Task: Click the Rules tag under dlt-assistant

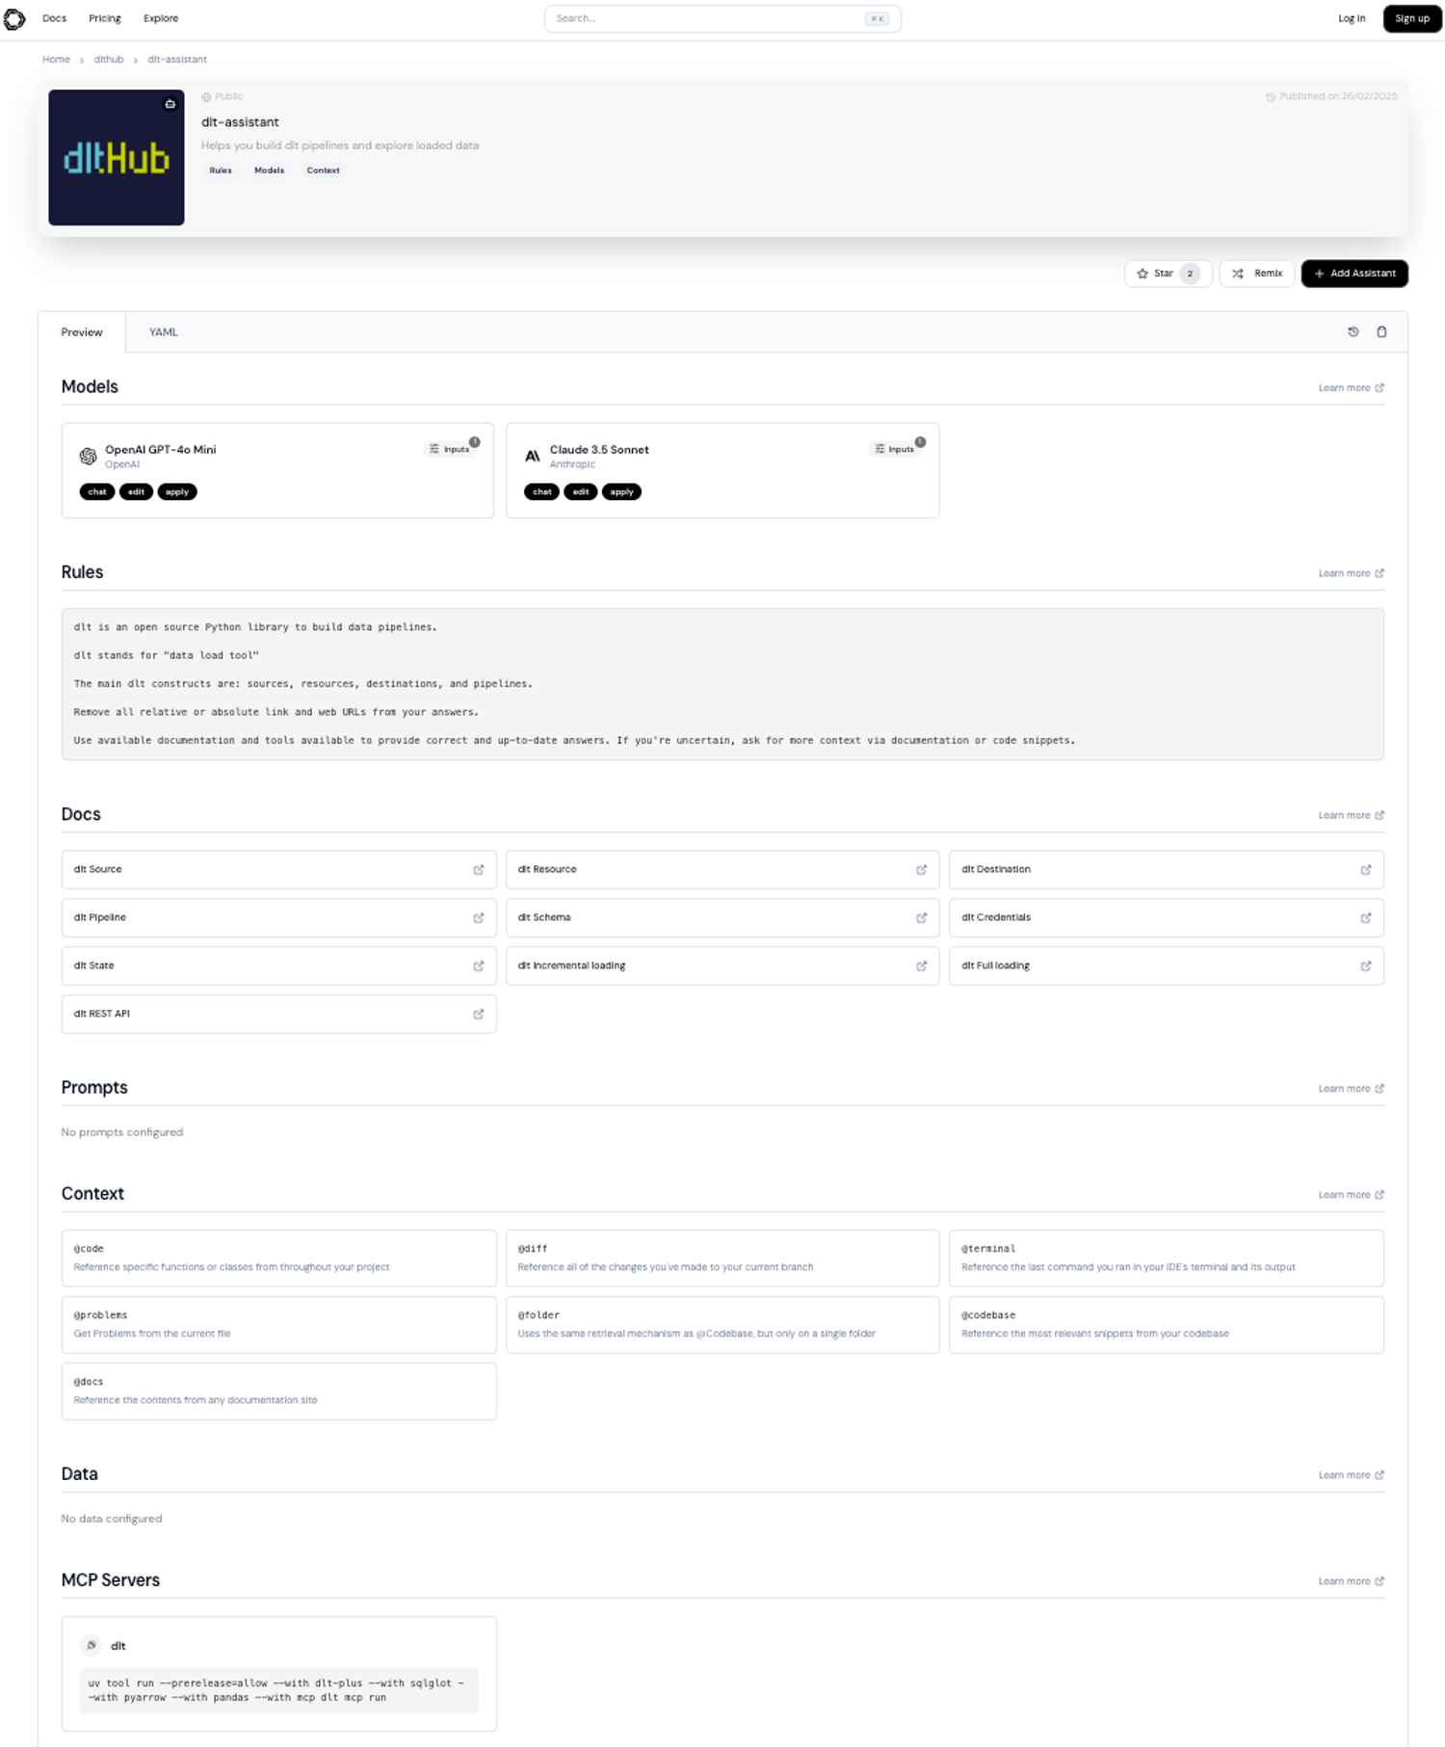Action: click(x=221, y=171)
